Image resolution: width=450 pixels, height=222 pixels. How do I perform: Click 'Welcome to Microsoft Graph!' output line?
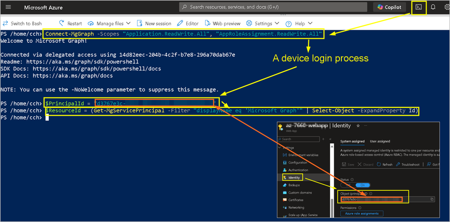point(44,41)
